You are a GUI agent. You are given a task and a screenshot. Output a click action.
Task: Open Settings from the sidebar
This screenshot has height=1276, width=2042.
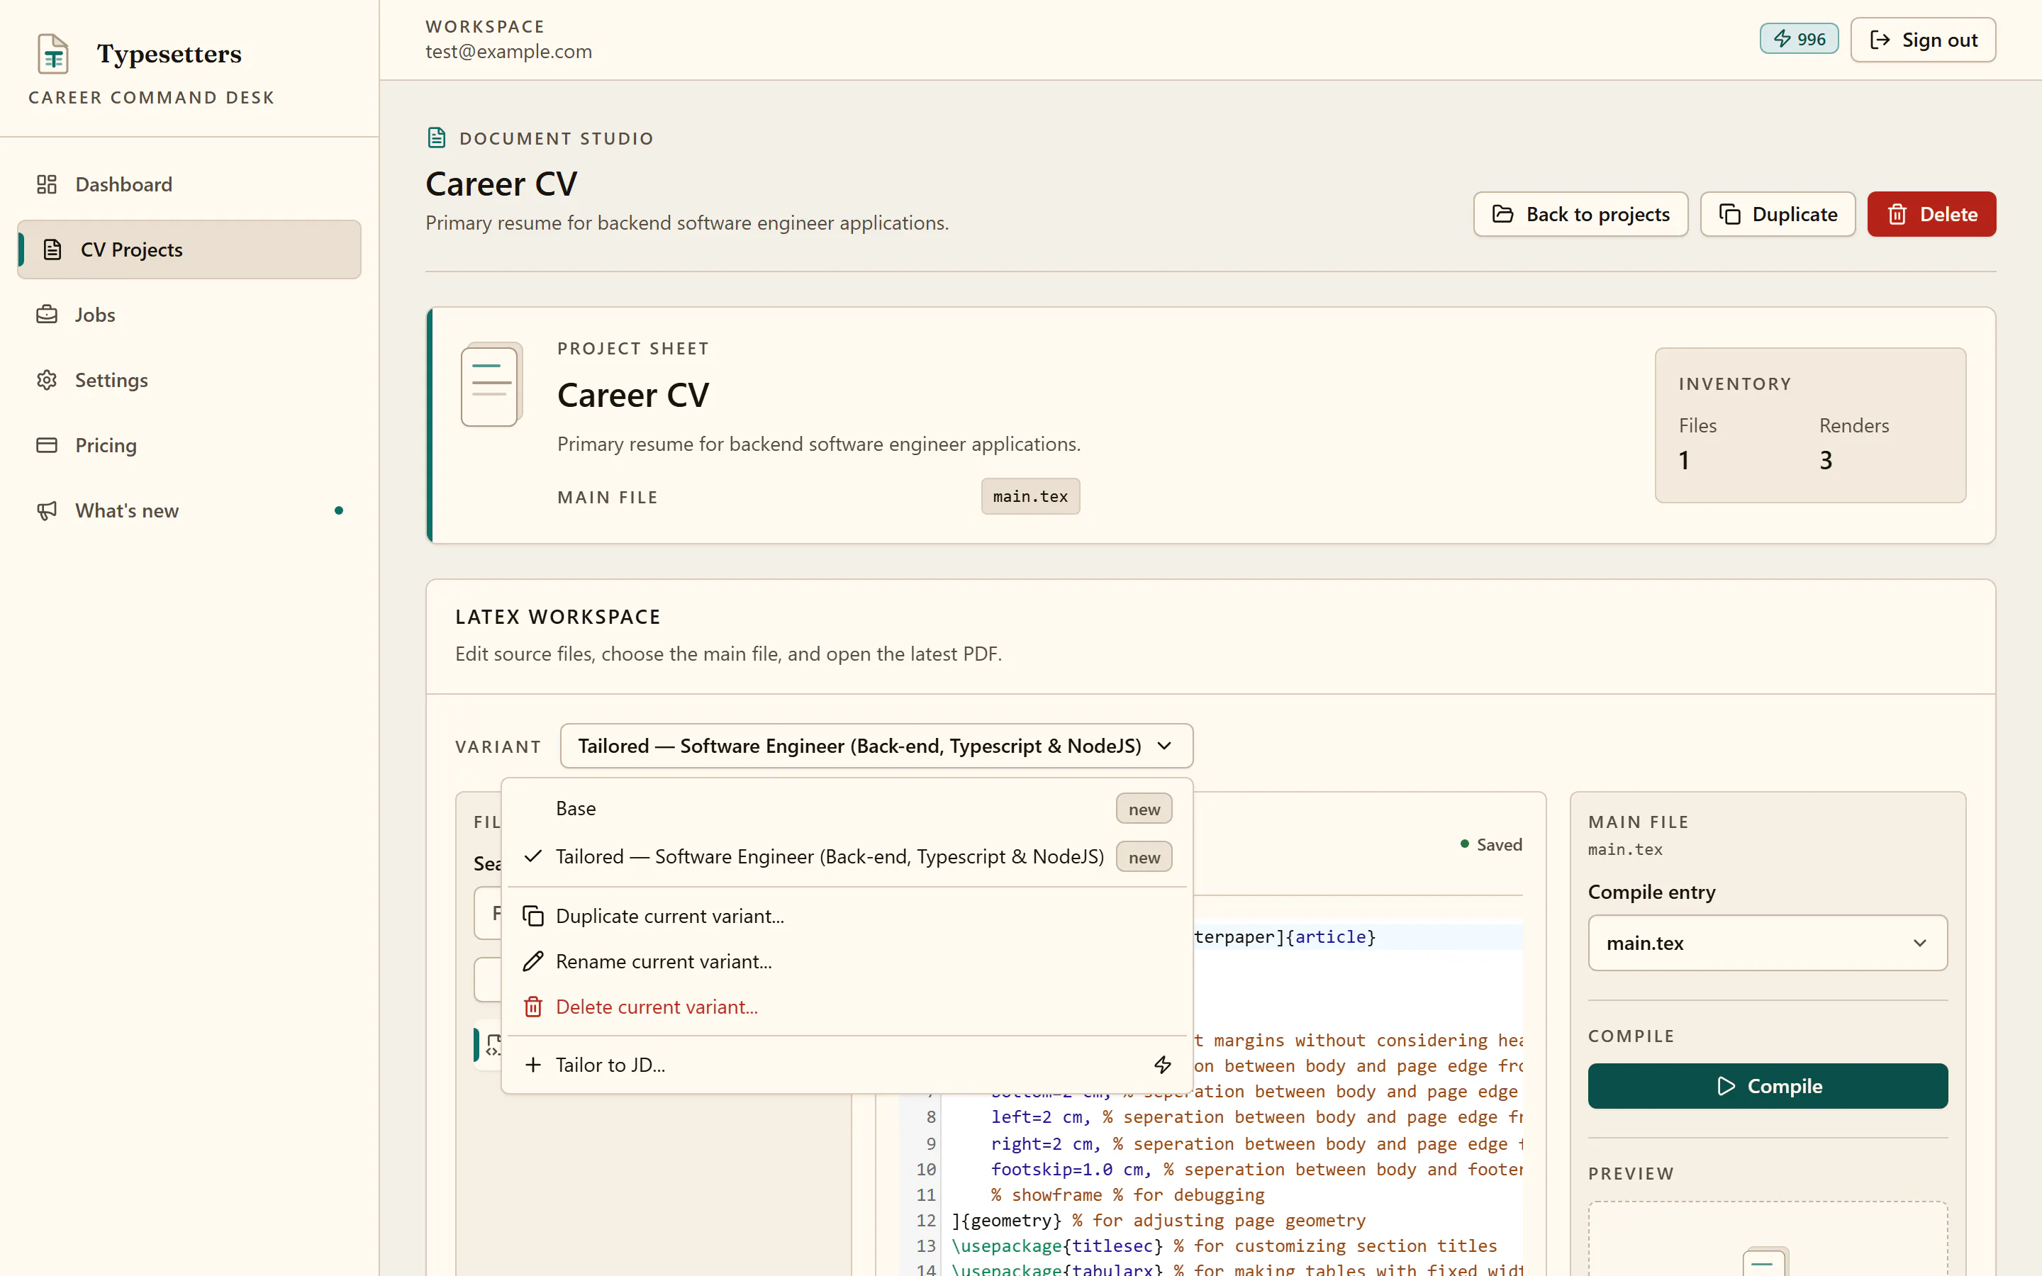pos(189,380)
